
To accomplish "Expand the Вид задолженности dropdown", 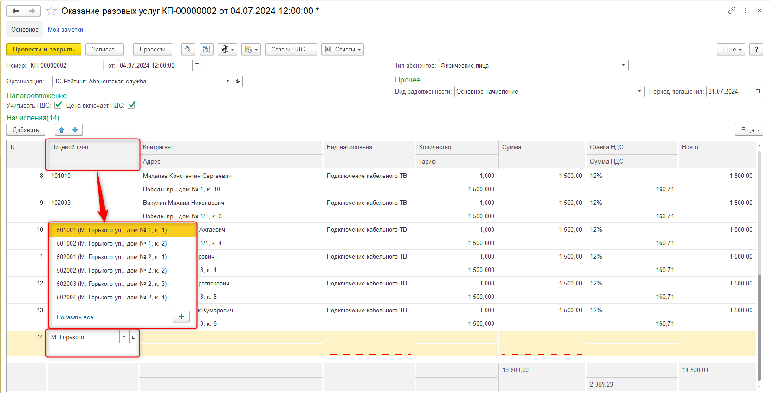I will (x=639, y=91).
